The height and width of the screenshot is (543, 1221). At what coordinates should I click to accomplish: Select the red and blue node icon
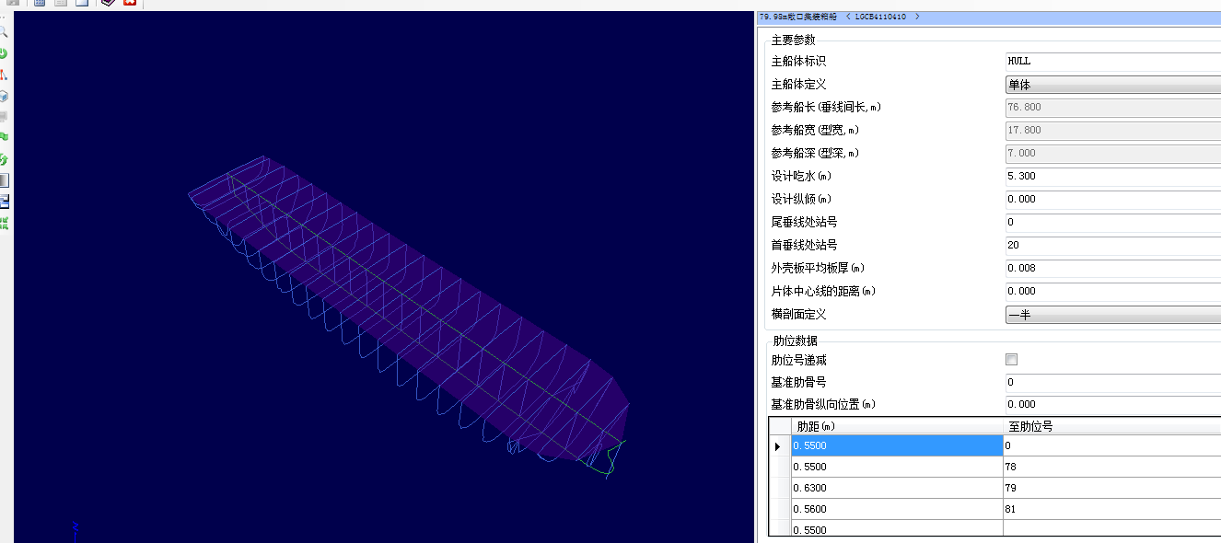pyautogui.click(x=4, y=75)
